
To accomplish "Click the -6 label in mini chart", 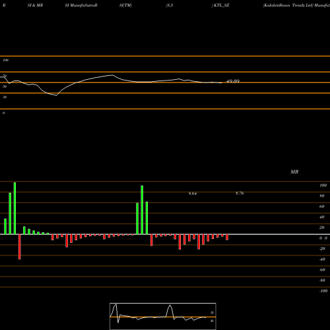I will 211,321.
